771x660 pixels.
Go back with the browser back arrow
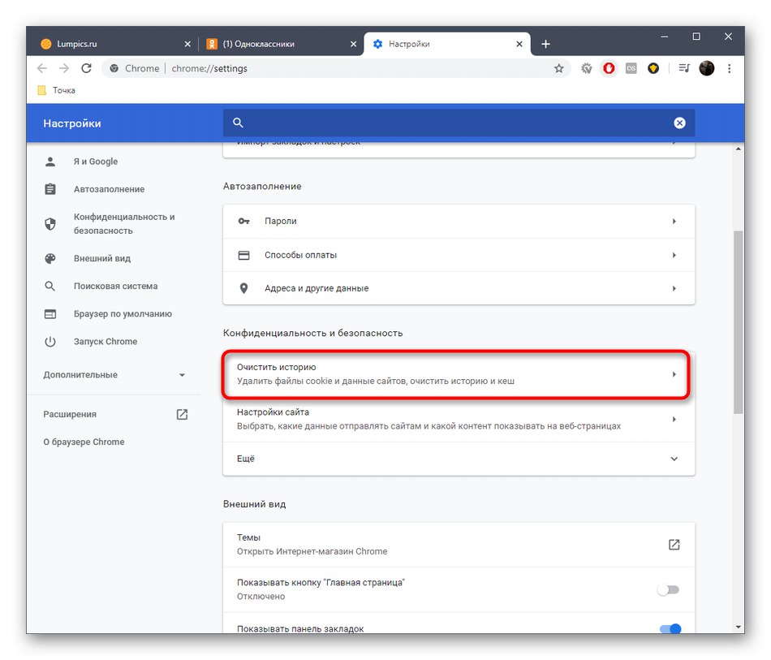[42, 68]
